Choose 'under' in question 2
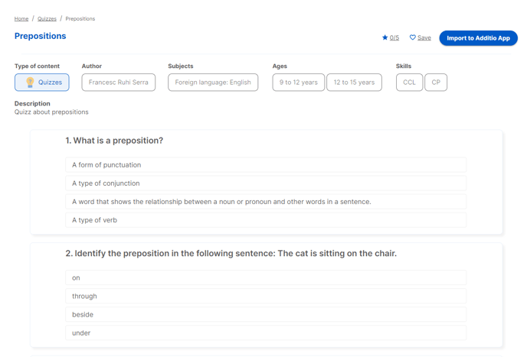 click(266, 333)
